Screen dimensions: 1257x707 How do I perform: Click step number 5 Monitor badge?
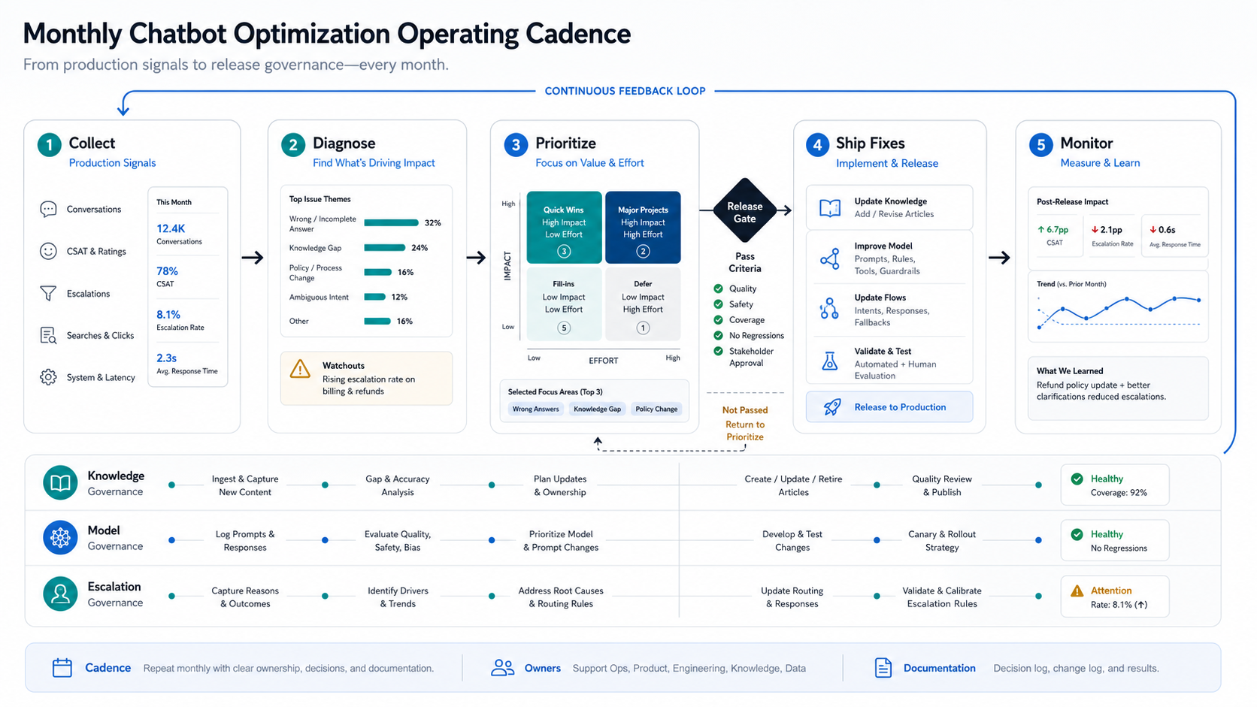(x=1041, y=144)
